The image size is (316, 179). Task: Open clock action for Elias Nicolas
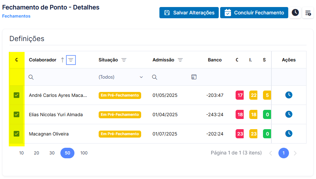[289, 114]
